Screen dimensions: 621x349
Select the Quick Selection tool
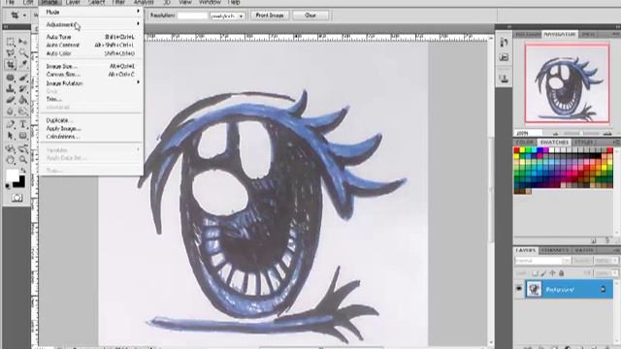pyautogui.click(x=23, y=53)
